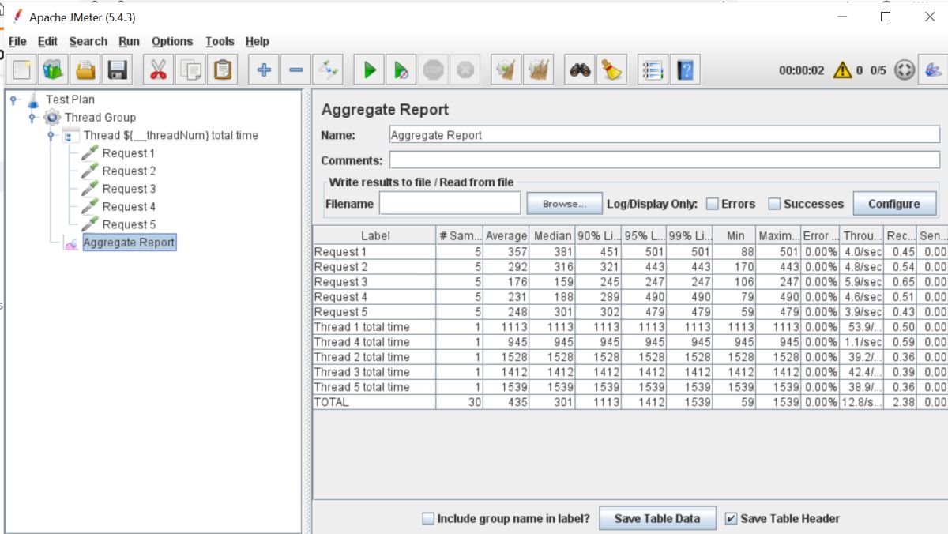
Task: Click the Toggle enable/disable icon
Action: [x=328, y=70]
